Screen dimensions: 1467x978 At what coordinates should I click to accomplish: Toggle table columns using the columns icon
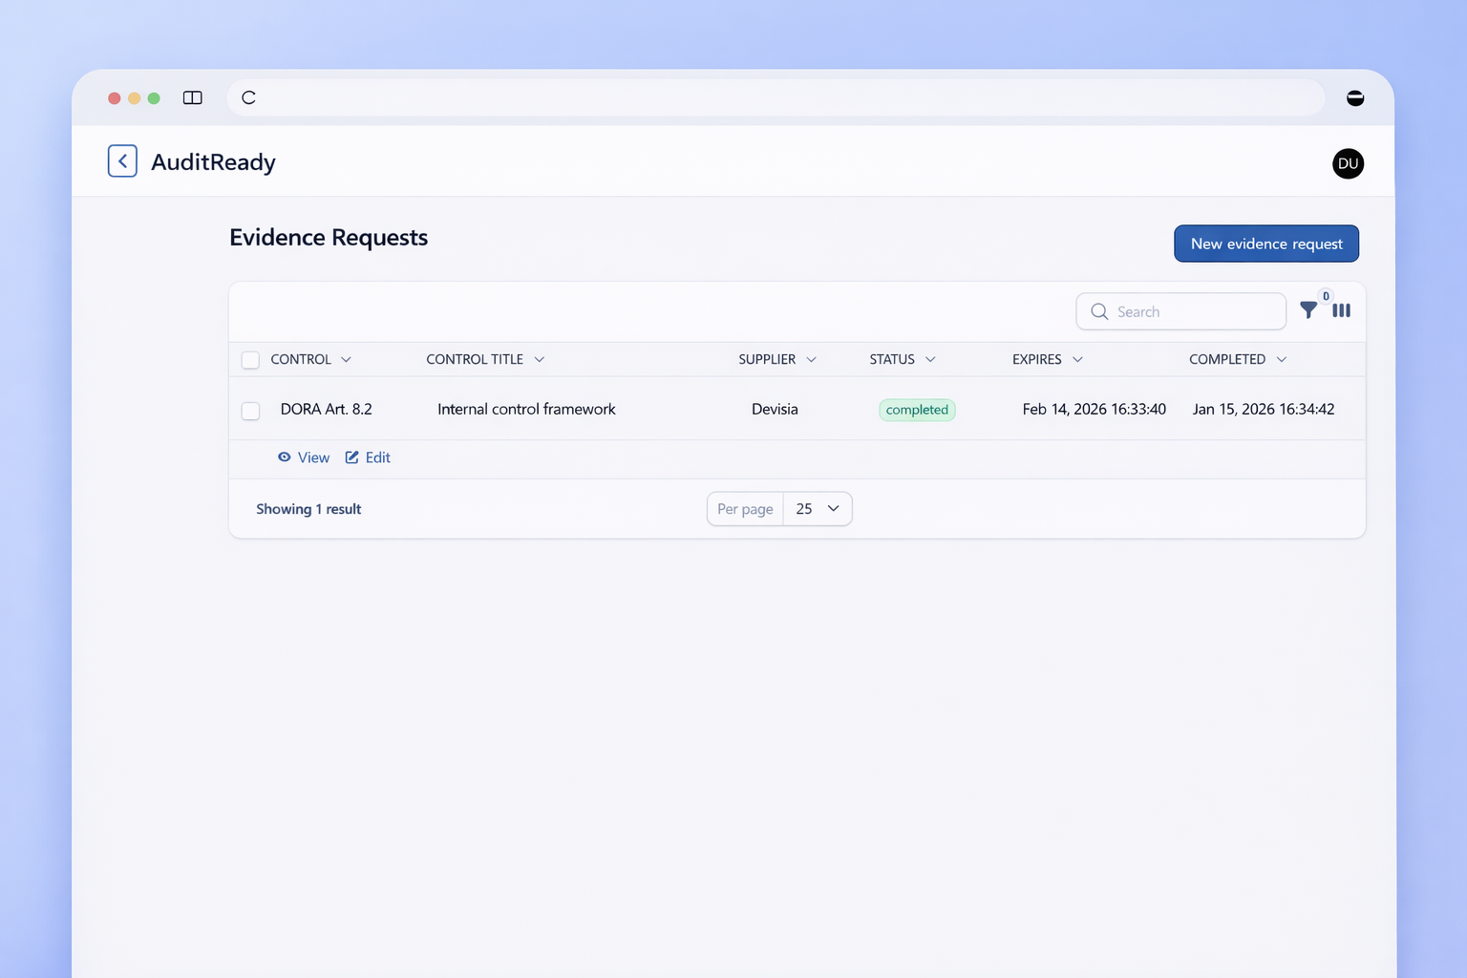pos(1341,310)
